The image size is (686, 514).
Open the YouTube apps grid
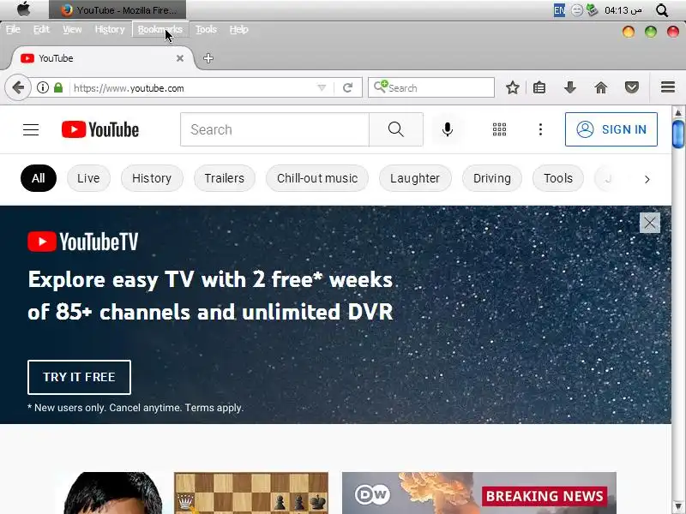(x=499, y=129)
